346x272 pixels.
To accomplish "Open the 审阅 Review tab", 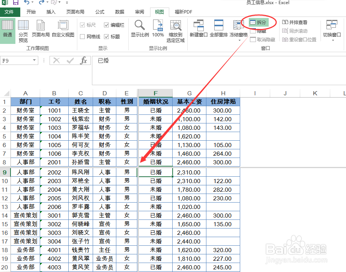I will pyautogui.click(x=140, y=12).
